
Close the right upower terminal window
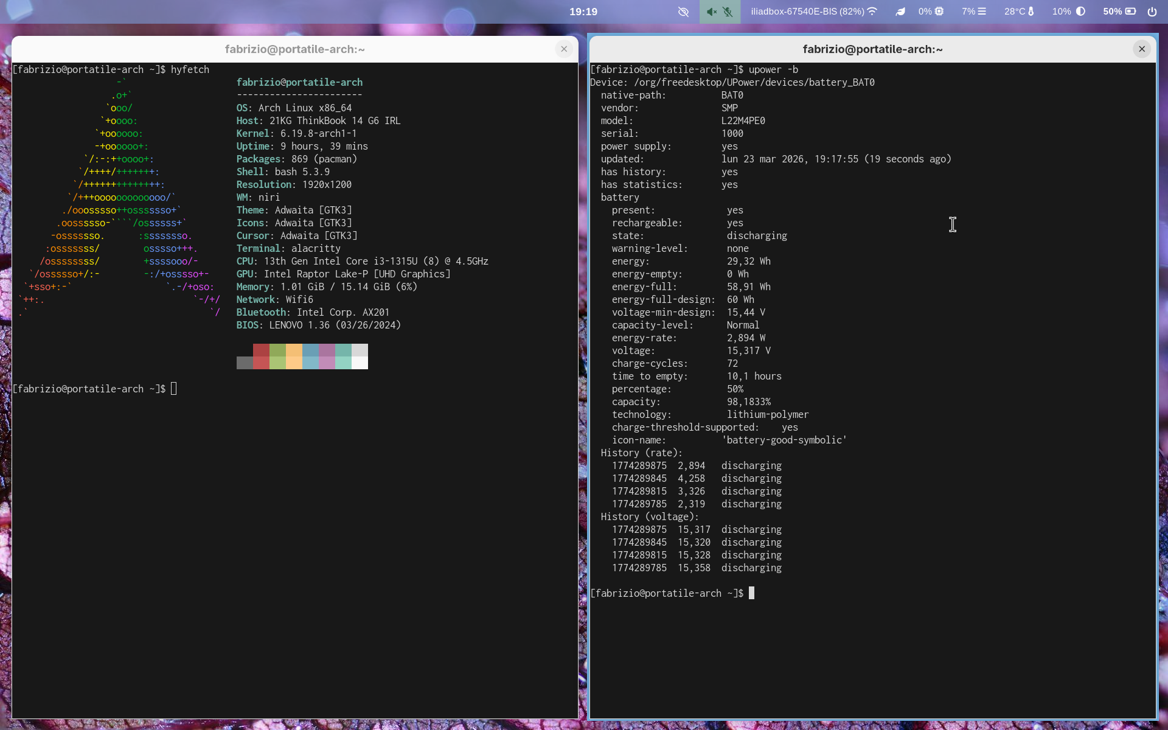1142,49
